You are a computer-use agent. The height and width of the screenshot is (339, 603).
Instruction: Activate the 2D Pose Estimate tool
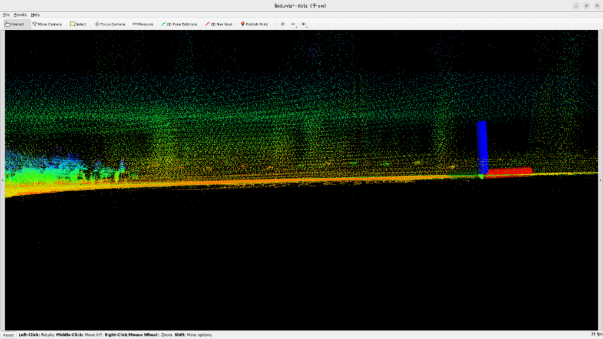(180, 24)
